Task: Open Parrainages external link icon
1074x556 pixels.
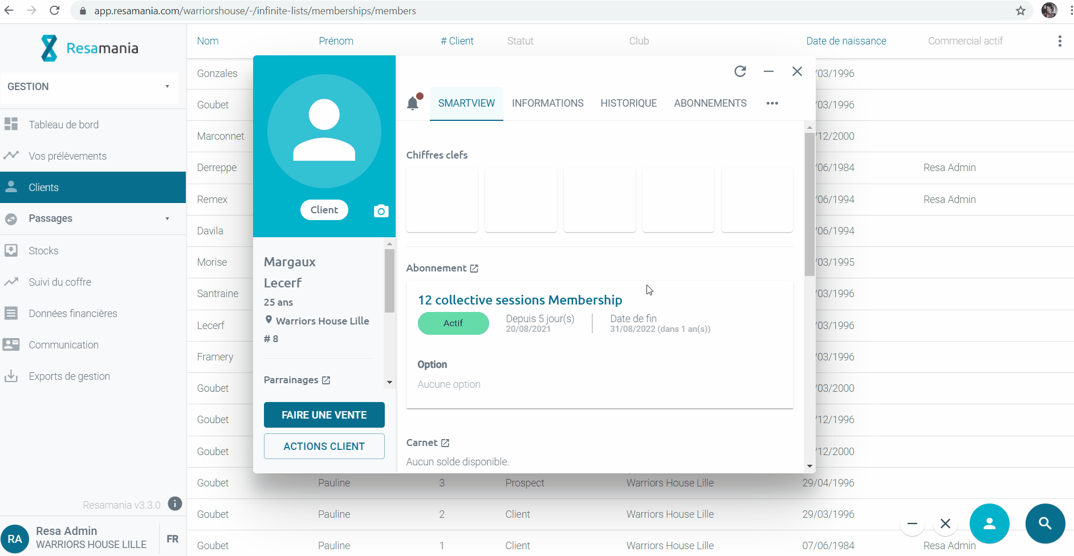Action: coord(326,380)
